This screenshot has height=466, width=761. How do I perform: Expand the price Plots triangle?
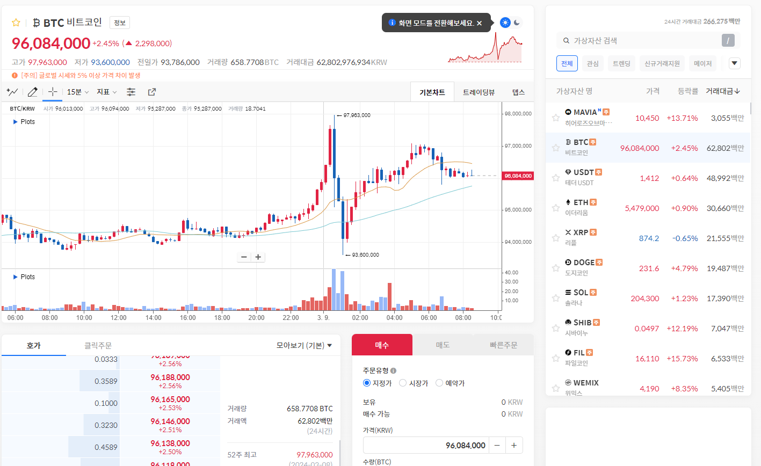tap(15, 122)
